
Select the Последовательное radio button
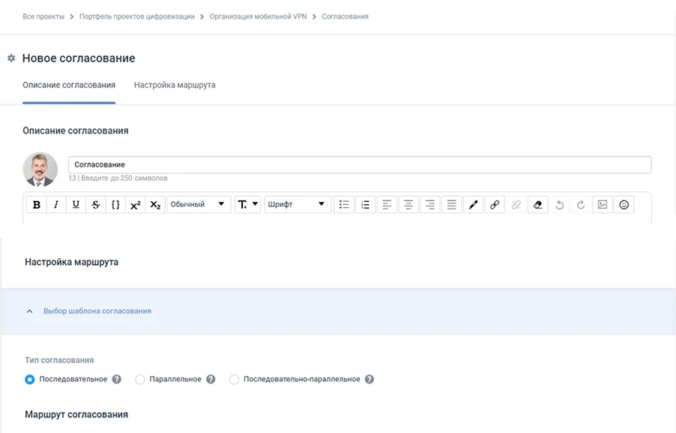(30, 380)
